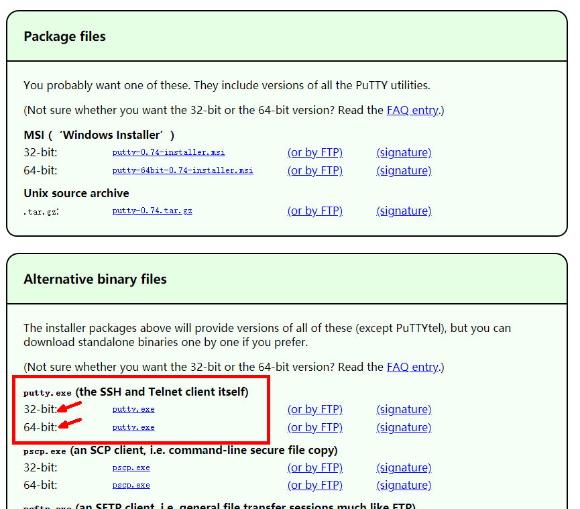The width and height of the screenshot is (580, 509).
Task: Use FTP link for 64-bit MSI installer
Action: [x=315, y=170]
